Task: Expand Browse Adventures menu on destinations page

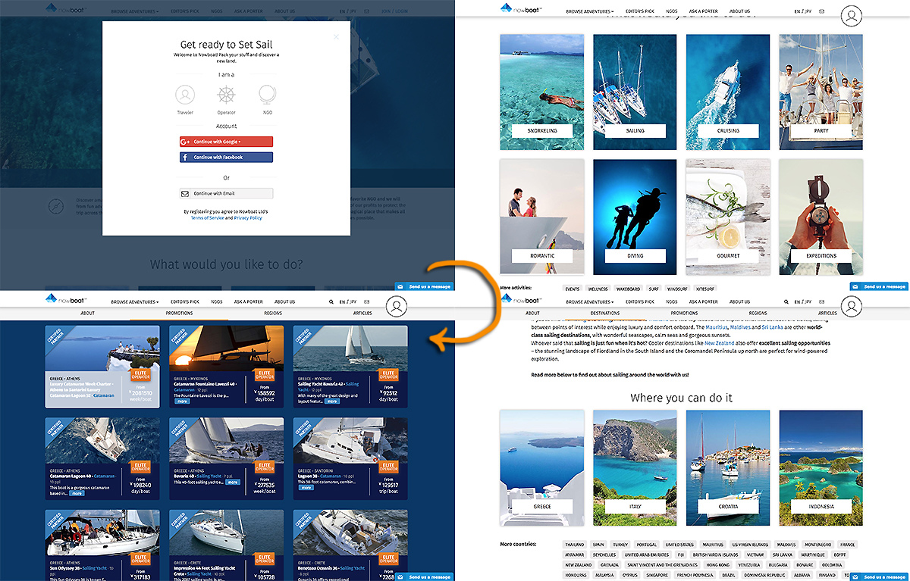Action: point(590,301)
